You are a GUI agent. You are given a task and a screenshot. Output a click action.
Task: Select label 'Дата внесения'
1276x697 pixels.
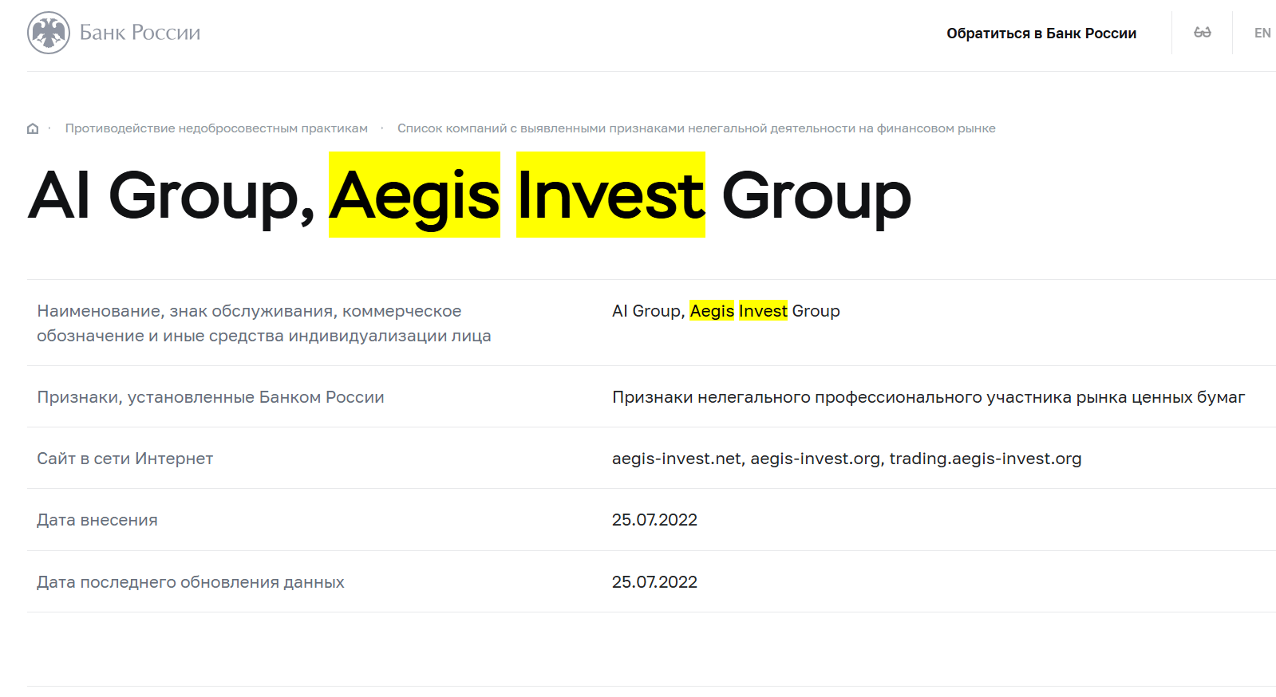click(97, 520)
